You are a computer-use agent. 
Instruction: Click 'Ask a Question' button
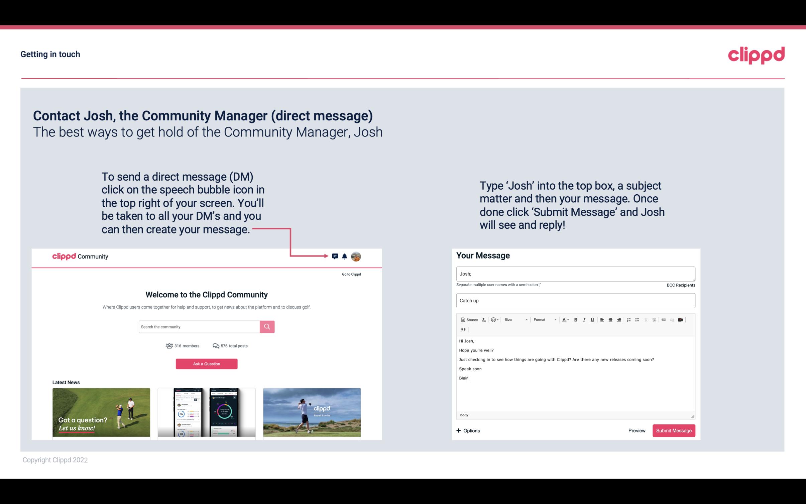click(x=207, y=364)
